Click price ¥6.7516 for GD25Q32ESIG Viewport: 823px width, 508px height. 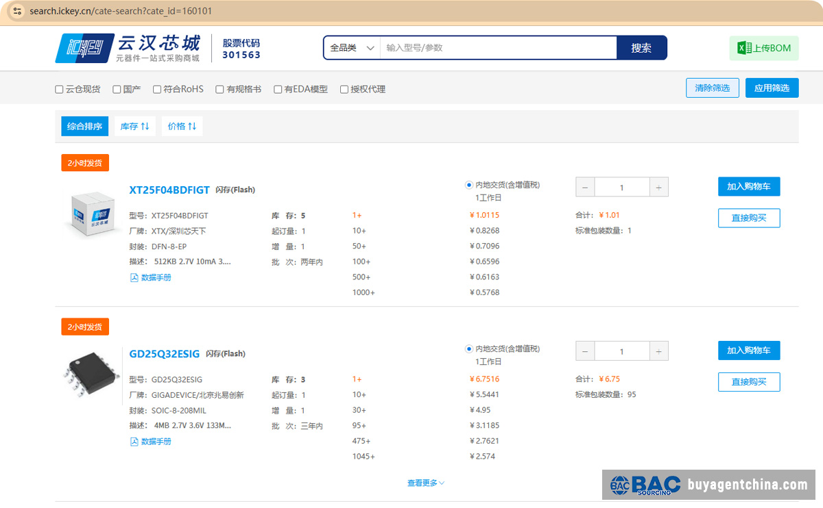pos(484,379)
